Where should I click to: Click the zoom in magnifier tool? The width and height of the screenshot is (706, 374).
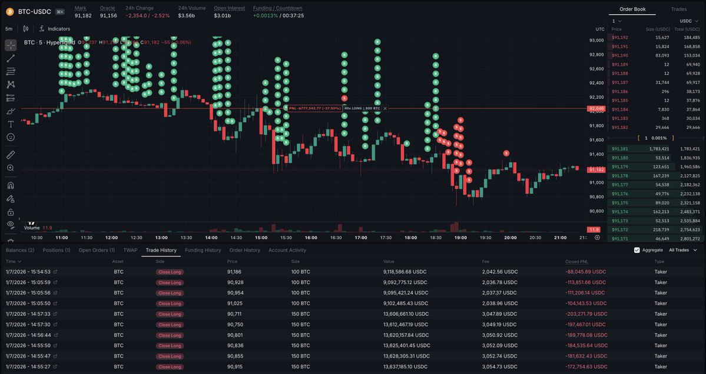(11, 168)
